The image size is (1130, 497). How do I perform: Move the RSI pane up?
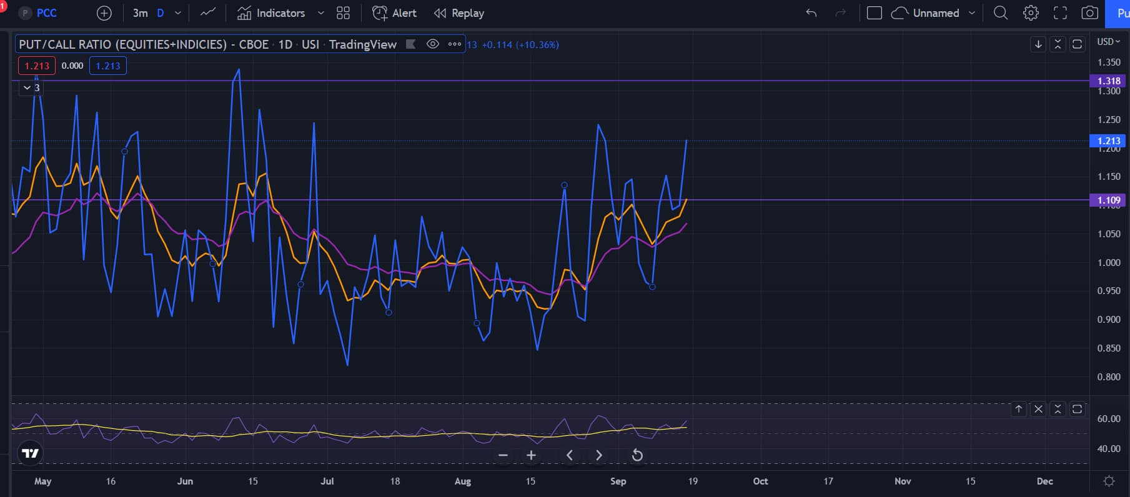coord(1019,409)
